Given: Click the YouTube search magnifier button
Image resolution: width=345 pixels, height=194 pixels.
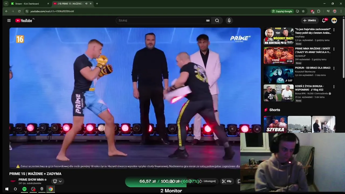Looking at the screenshot, I should 217,20.
